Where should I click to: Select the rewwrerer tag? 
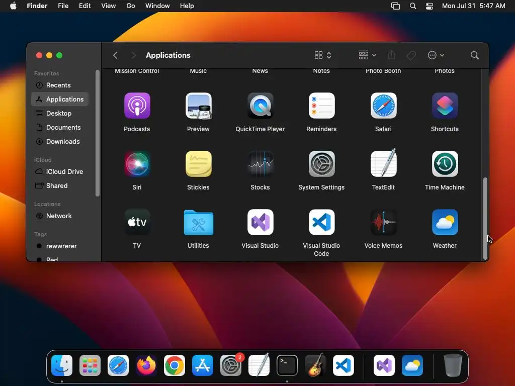[60, 246]
